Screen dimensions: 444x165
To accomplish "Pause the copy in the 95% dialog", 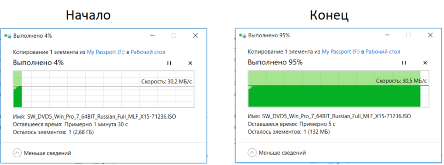I will click(x=405, y=63).
